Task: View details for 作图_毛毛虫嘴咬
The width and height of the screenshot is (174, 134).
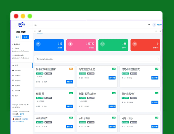Action: (112, 106)
